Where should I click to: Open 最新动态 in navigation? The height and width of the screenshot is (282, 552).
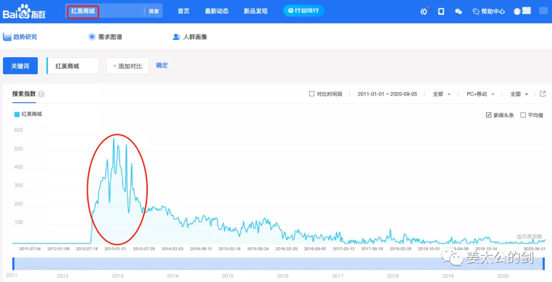tap(217, 11)
